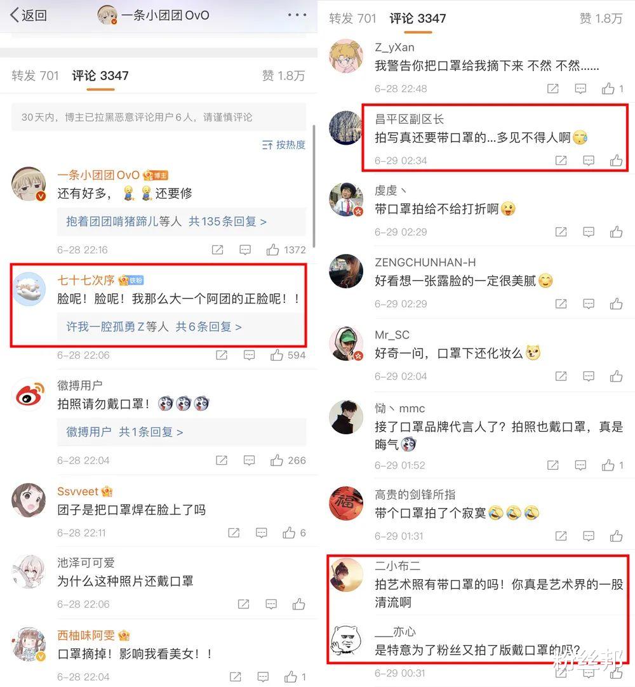
Task: Reply to 徽搏用户's comment via bubble icon
Action: point(249,460)
